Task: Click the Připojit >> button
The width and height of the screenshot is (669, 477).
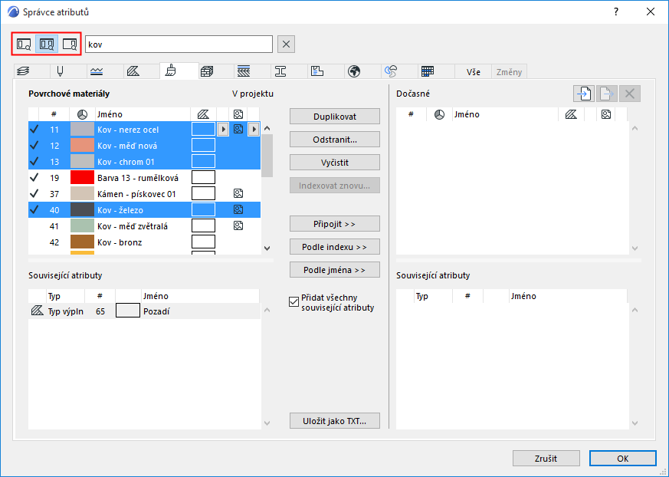Action: click(x=335, y=224)
